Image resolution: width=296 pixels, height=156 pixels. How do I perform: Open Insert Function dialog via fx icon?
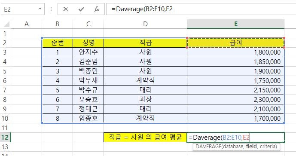[97, 9]
